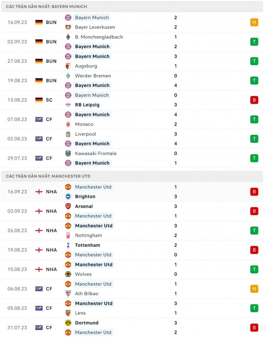Click the Dortmund club crest icon
The image size is (266, 338).
pyautogui.click(x=68, y=323)
